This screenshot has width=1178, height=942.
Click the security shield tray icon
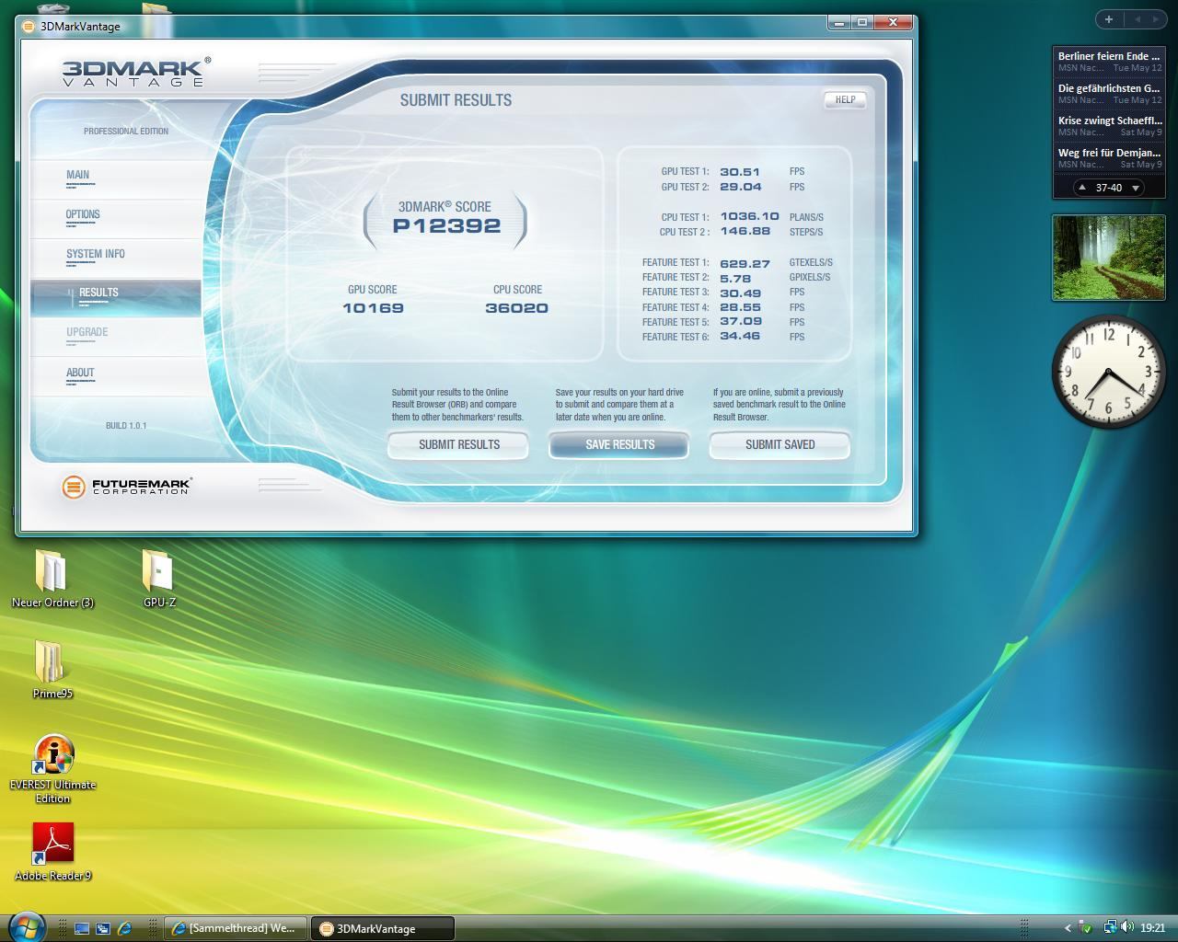[1086, 928]
